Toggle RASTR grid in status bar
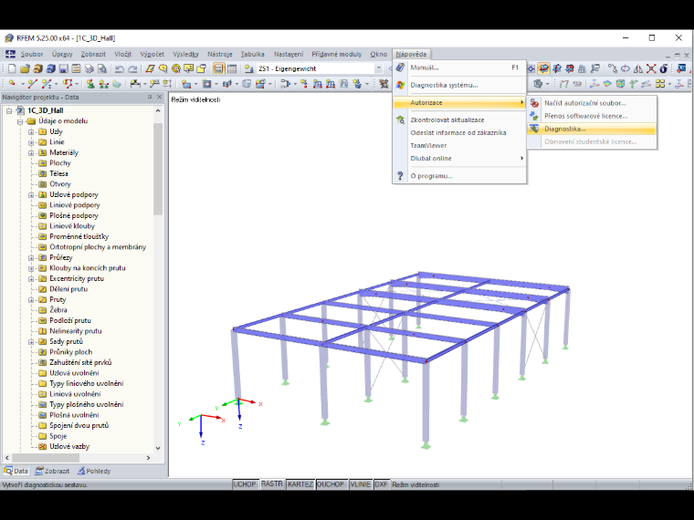The image size is (694, 520). point(272,484)
